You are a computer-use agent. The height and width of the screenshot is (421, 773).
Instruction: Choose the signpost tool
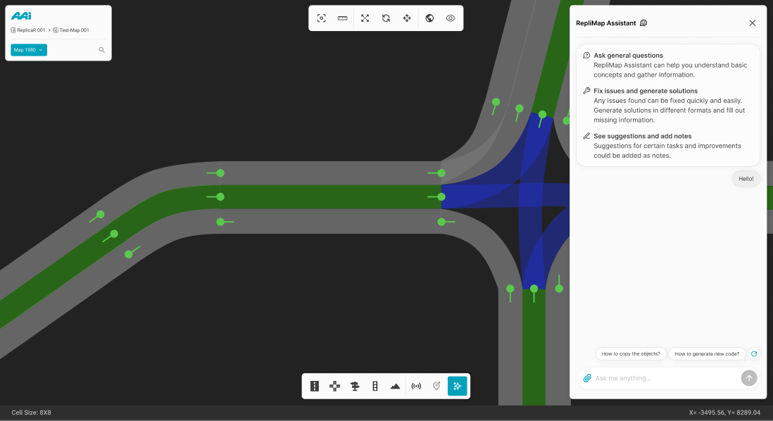(x=355, y=386)
